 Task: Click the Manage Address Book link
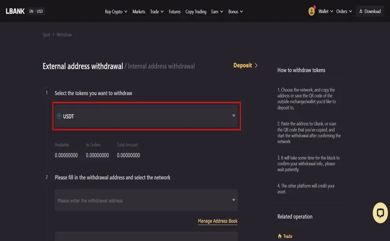pos(218,221)
